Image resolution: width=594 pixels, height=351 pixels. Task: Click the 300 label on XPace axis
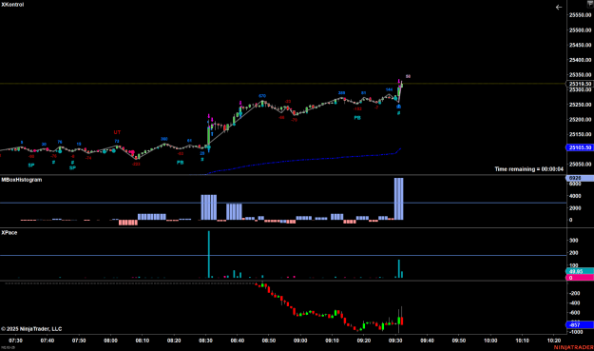point(573,241)
